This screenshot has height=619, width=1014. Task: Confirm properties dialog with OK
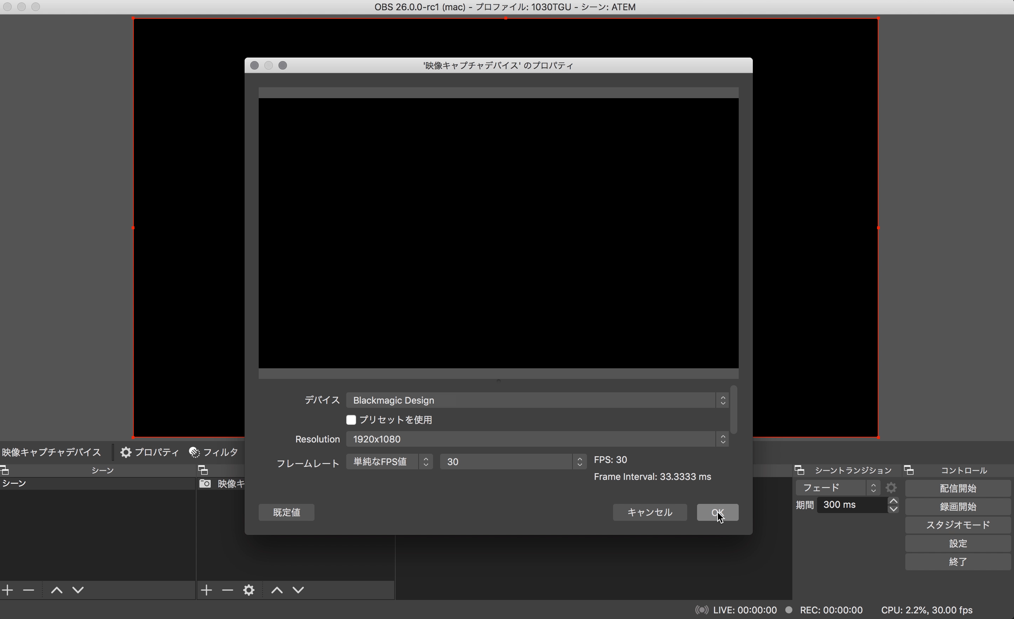718,512
